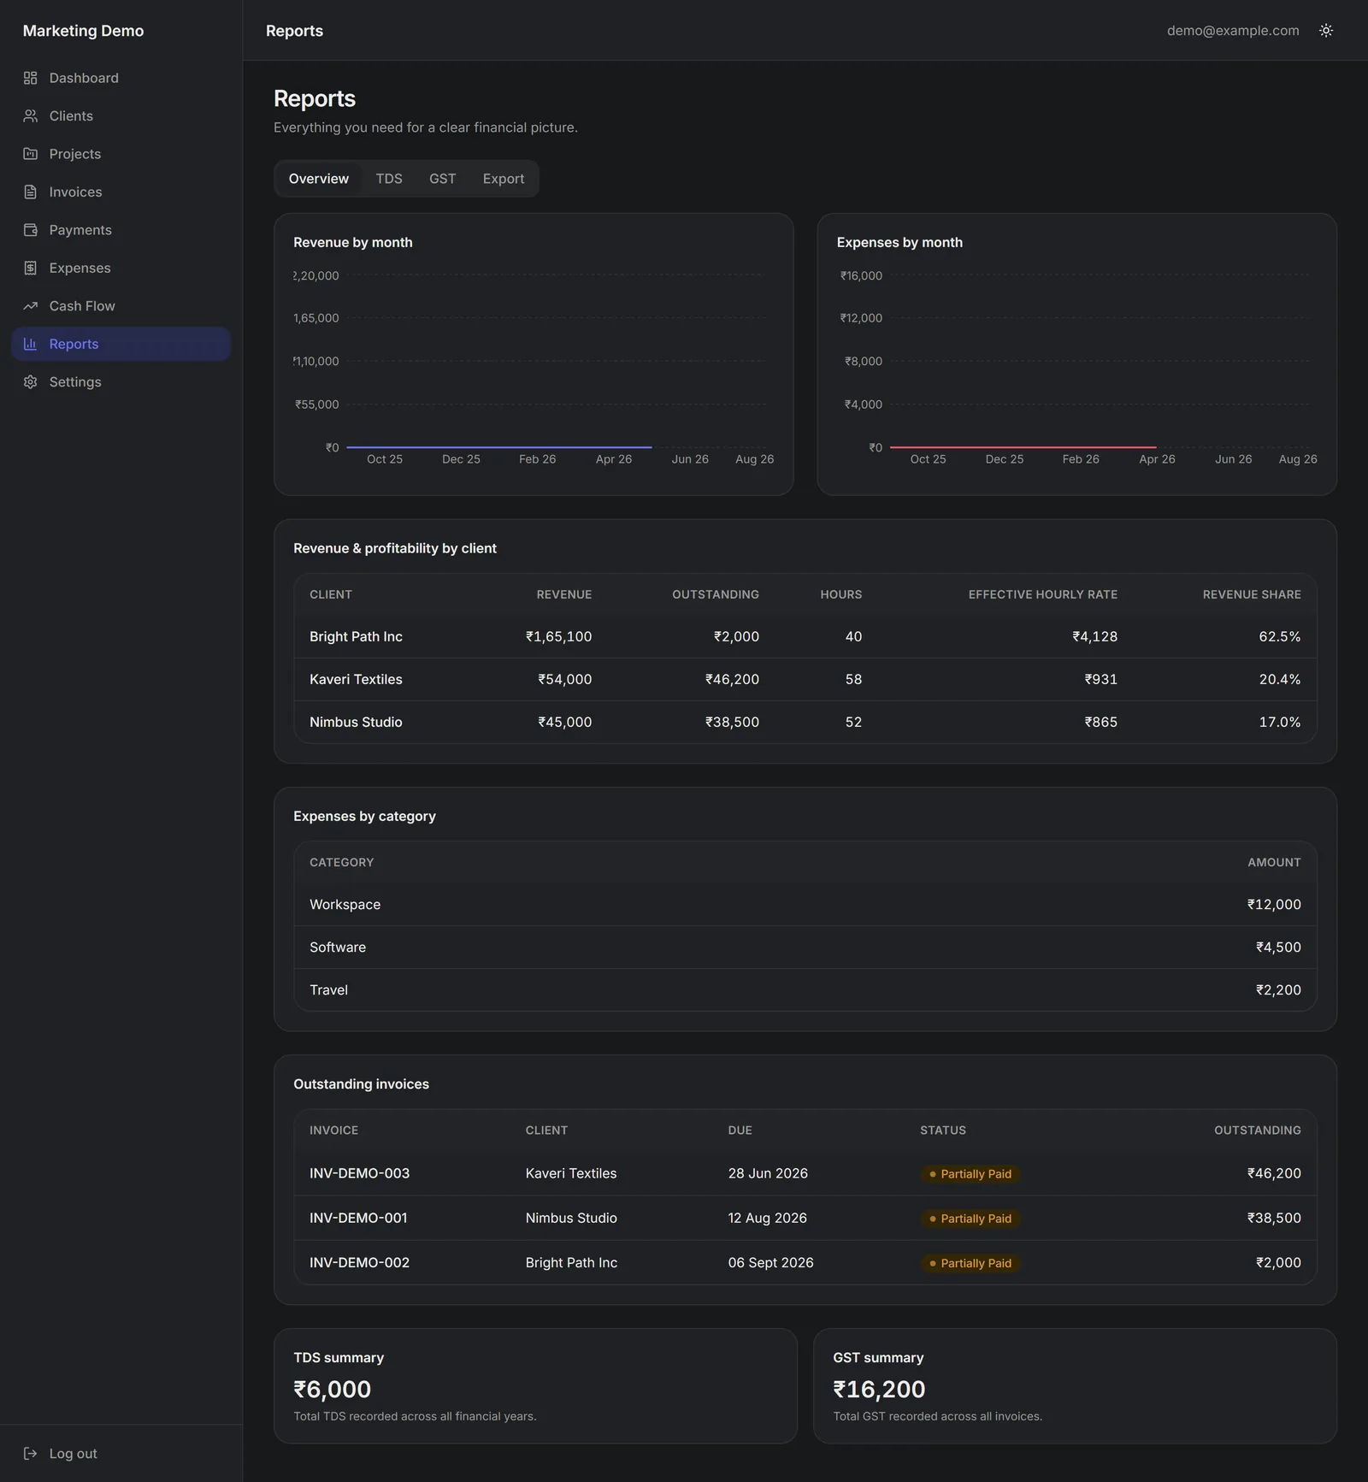
Task: Click the Nimbus Studio row in the profitability table
Action: pos(805,722)
